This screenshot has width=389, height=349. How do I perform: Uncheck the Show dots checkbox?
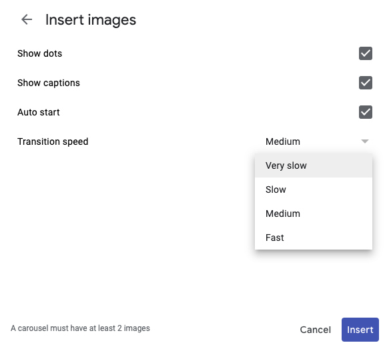click(x=366, y=53)
